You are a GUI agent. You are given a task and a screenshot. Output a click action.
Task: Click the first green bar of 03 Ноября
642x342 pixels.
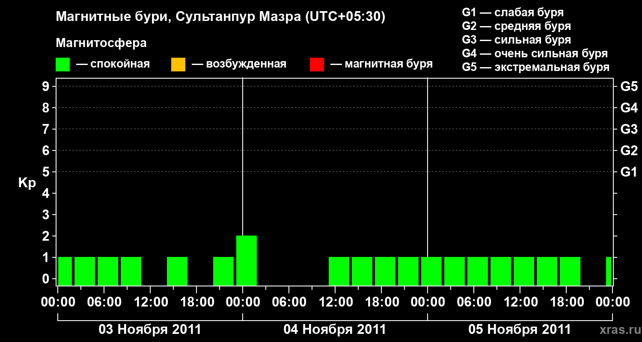[65, 271]
